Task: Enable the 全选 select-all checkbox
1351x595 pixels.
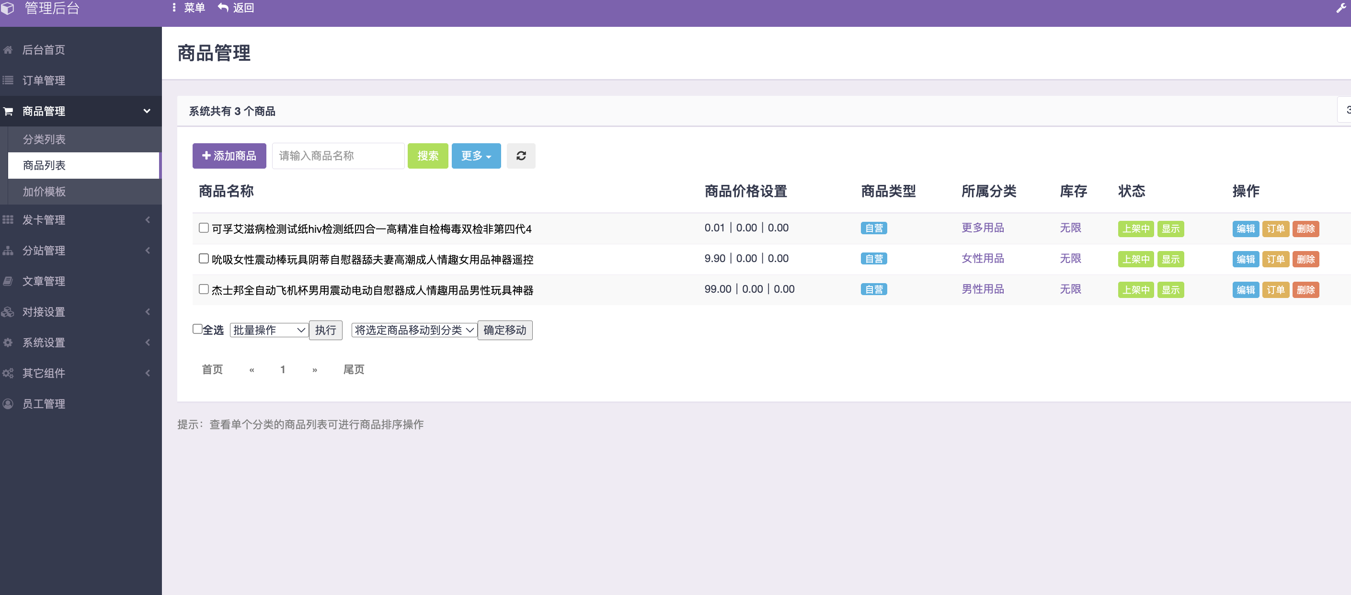Action: 197,329
